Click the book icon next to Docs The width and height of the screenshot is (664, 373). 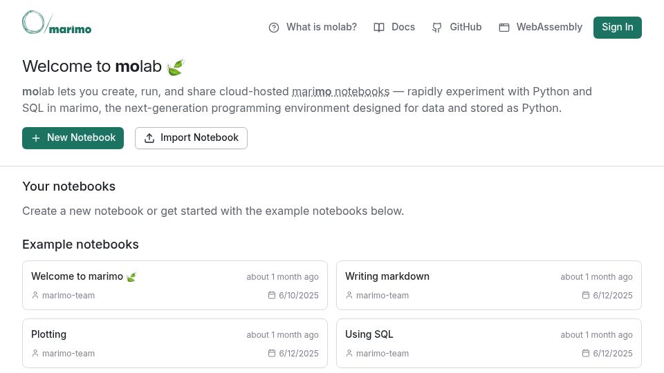coord(379,28)
